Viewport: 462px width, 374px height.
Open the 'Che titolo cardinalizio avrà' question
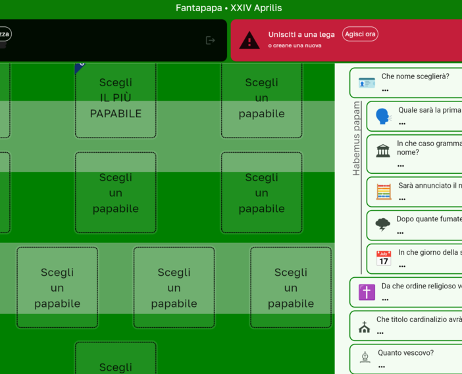coord(405,326)
